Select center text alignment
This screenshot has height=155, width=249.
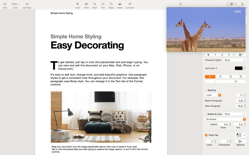tap(220, 77)
